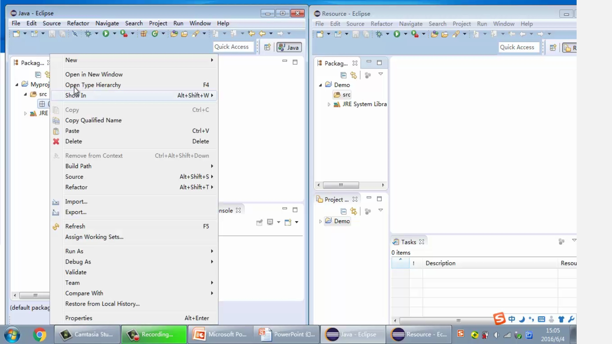Screen dimensions: 612x344
Task: Click Debug bug icon in Java Eclipse toolbar
Action: [88, 33]
